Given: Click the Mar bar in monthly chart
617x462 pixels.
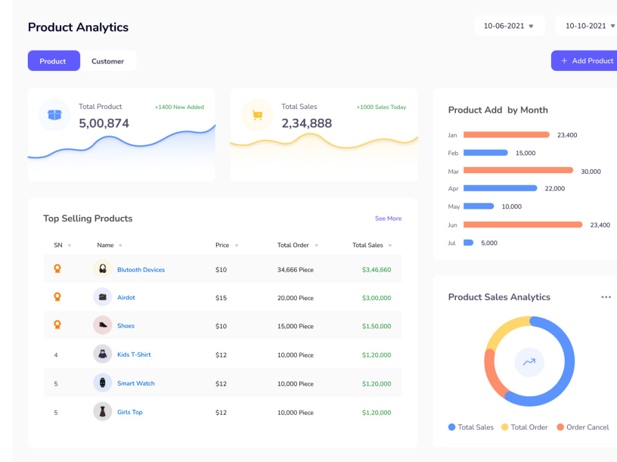Looking at the screenshot, I should coord(518,170).
